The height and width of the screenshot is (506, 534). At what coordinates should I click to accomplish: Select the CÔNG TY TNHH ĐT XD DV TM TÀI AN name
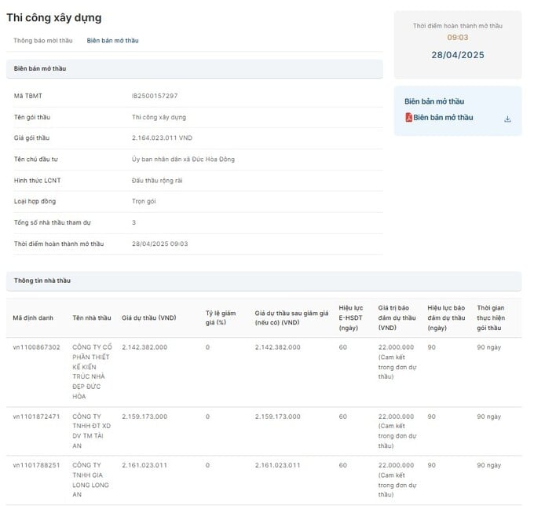(x=91, y=431)
